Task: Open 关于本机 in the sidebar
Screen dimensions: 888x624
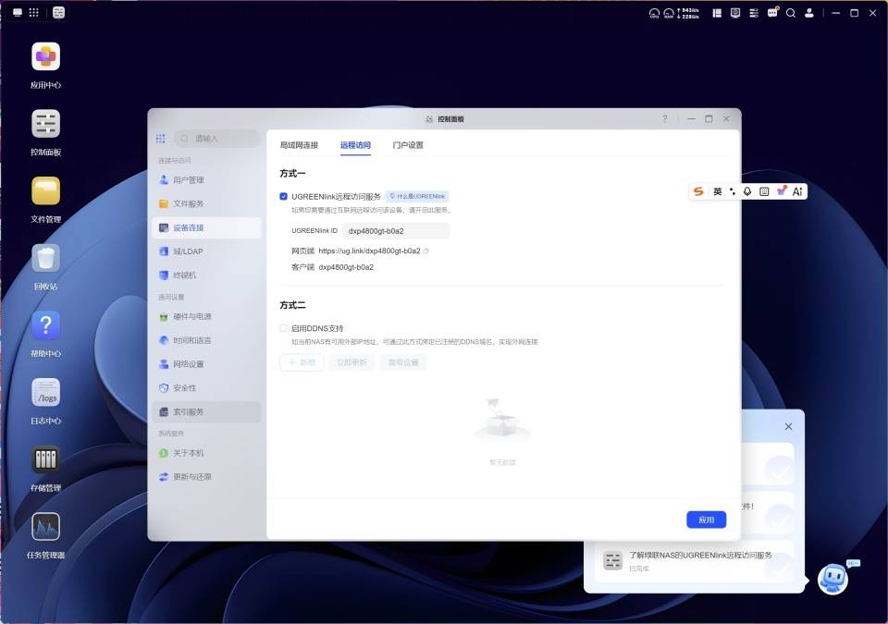Action: pyautogui.click(x=206, y=453)
